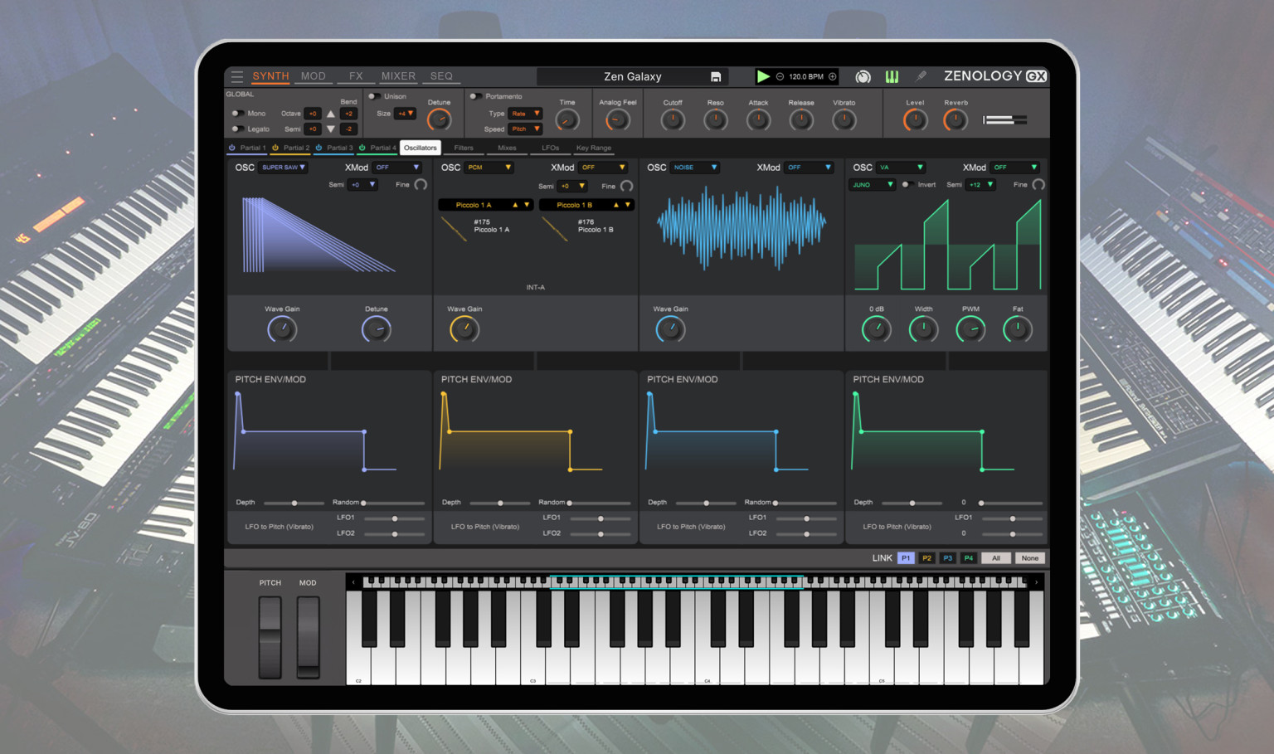The height and width of the screenshot is (754, 1274).
Task: Click the MOD wheel
Action: (308, 636)
